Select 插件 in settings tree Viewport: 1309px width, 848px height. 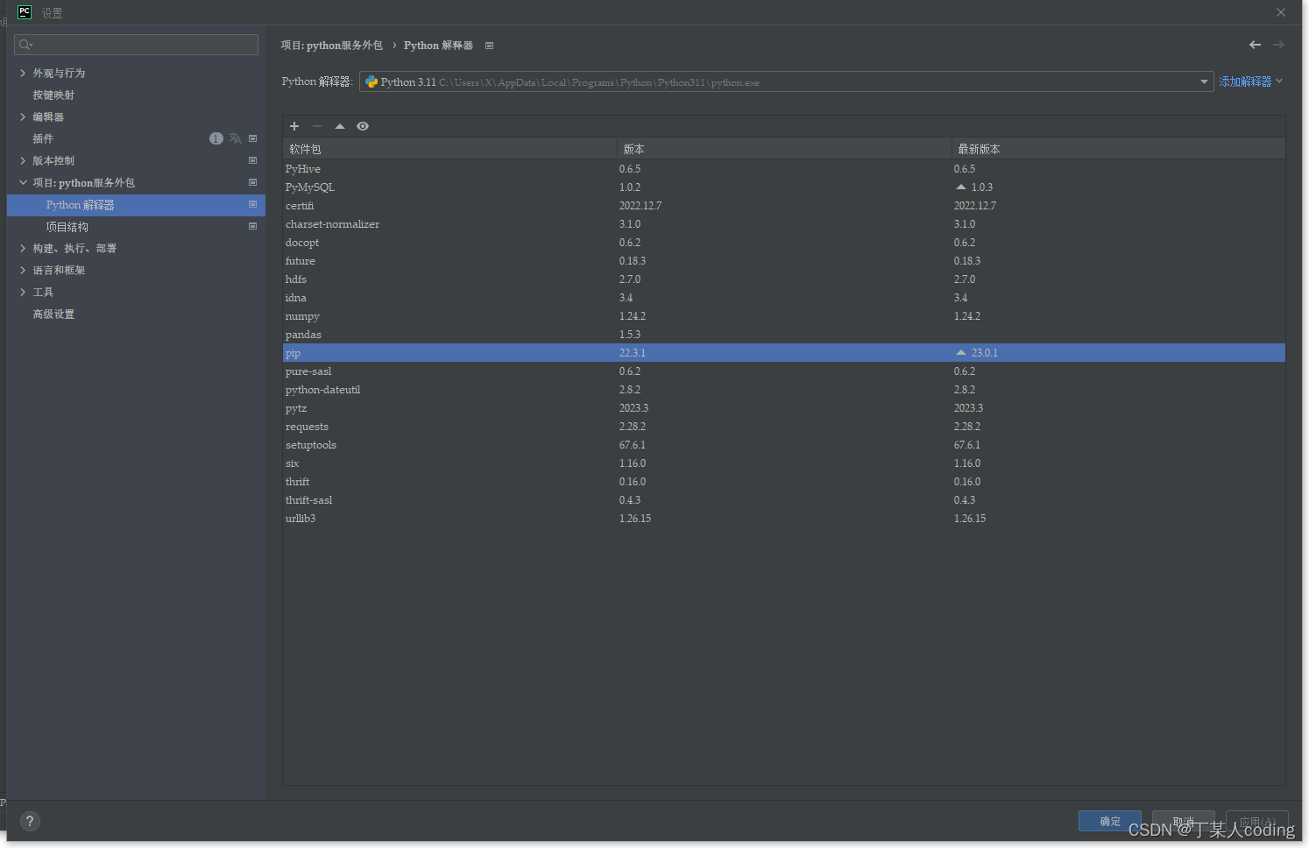[43, 138]
